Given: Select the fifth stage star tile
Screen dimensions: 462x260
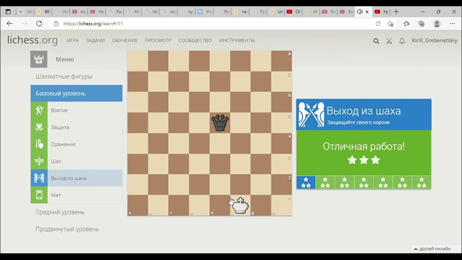Looking at the screenshot, I should pos(383,182).
